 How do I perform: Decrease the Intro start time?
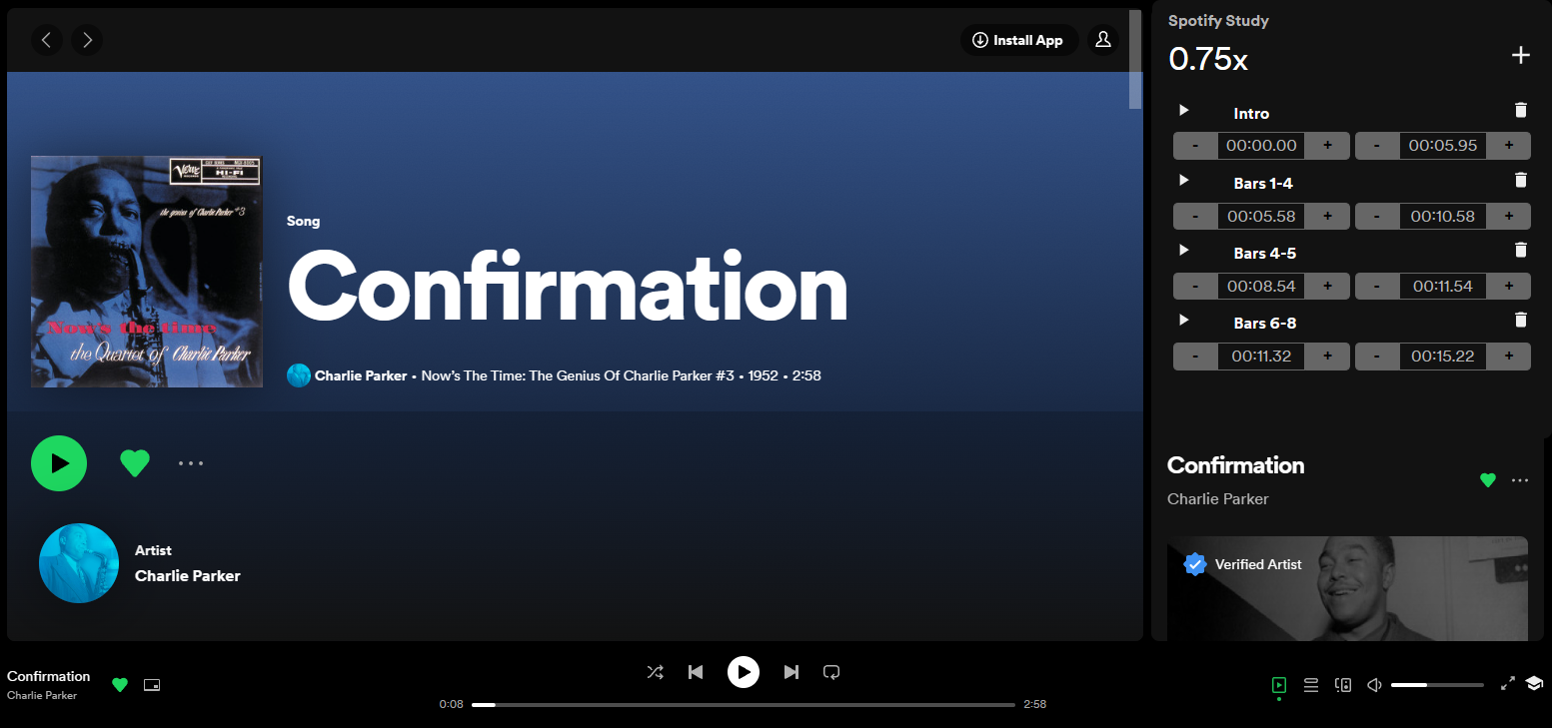[1195, 146]
